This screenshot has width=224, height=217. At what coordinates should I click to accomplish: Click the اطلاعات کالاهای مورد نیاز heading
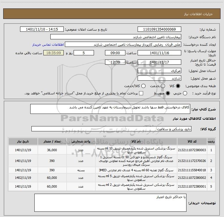click(194, 119)
